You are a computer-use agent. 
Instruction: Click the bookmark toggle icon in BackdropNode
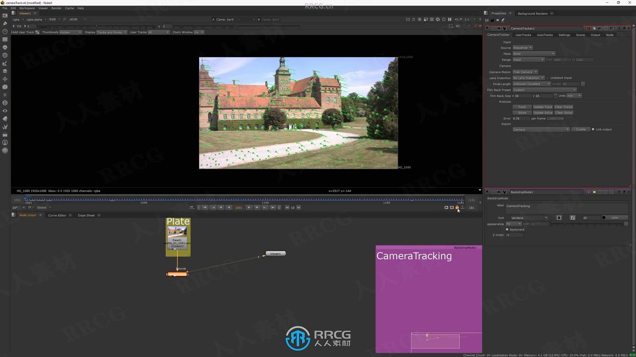507,229
